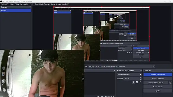Open the Paneles (D) menu
The height and width of the screenshot is (97, 173).
(x=24, y=4)
